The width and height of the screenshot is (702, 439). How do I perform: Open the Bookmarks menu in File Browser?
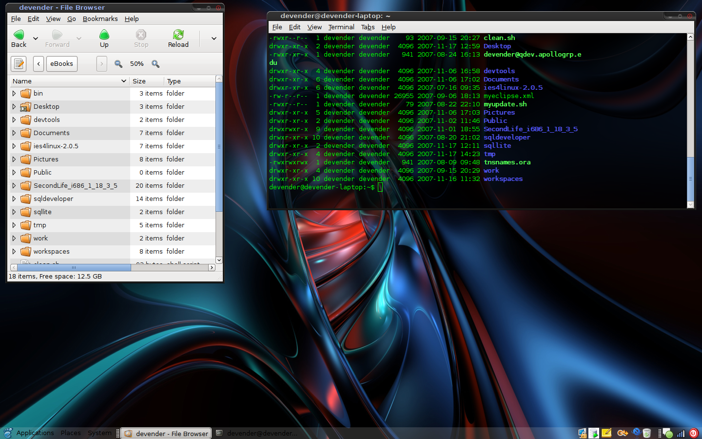(x=100, y=19)
